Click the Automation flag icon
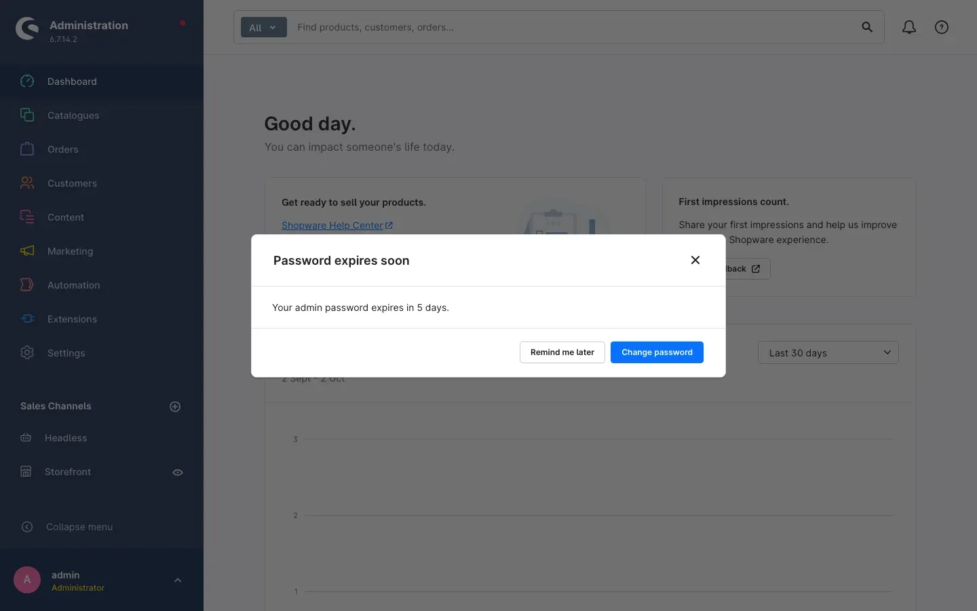The width and height of the screenshot is (977, 611). pyautogui.click(x=27, y=285)
